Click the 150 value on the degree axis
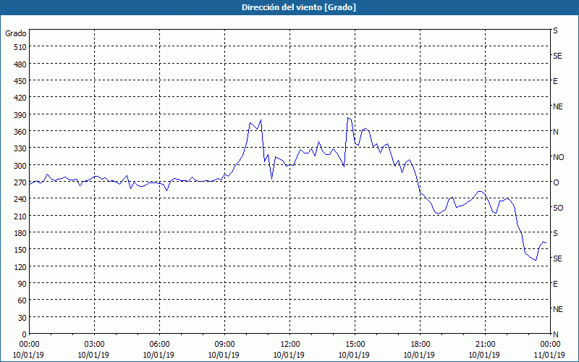 coord(20,250)
